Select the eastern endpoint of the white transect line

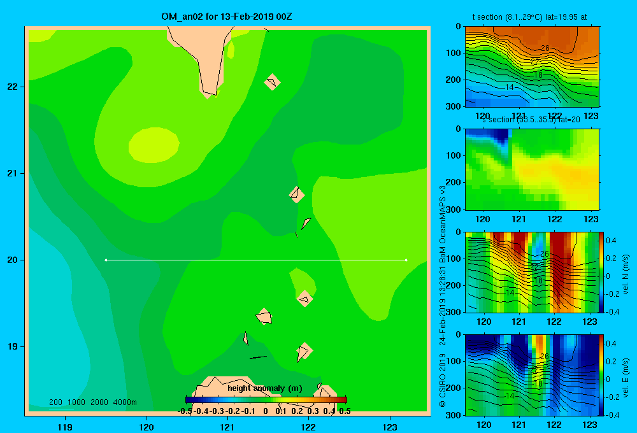[x=406, y=260]
